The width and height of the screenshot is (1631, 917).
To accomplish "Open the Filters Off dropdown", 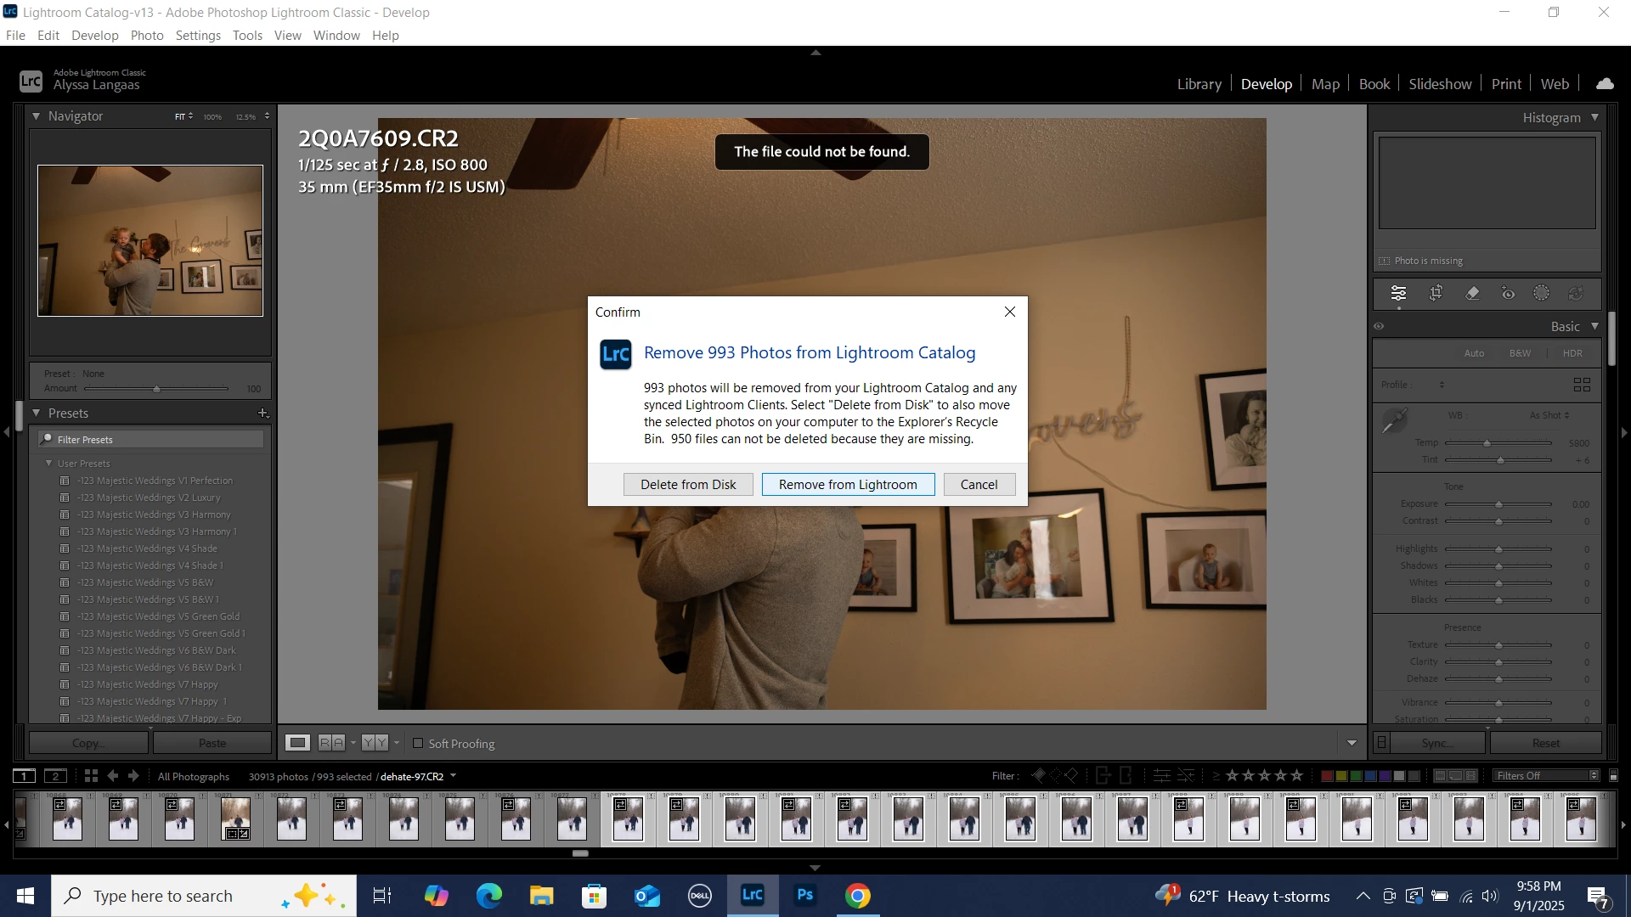I will pyautogui.click(x=1546, y=776).
